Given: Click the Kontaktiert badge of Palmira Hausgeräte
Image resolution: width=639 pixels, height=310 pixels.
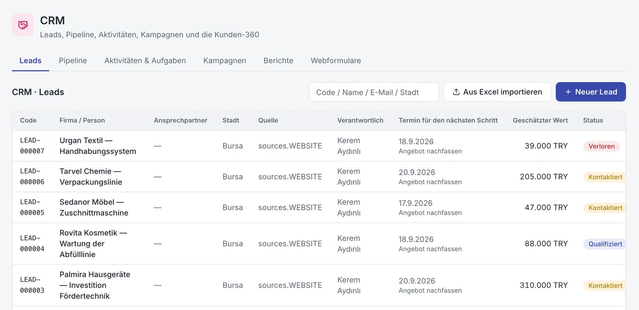Looking at the screenshot, I should [605, 285].
